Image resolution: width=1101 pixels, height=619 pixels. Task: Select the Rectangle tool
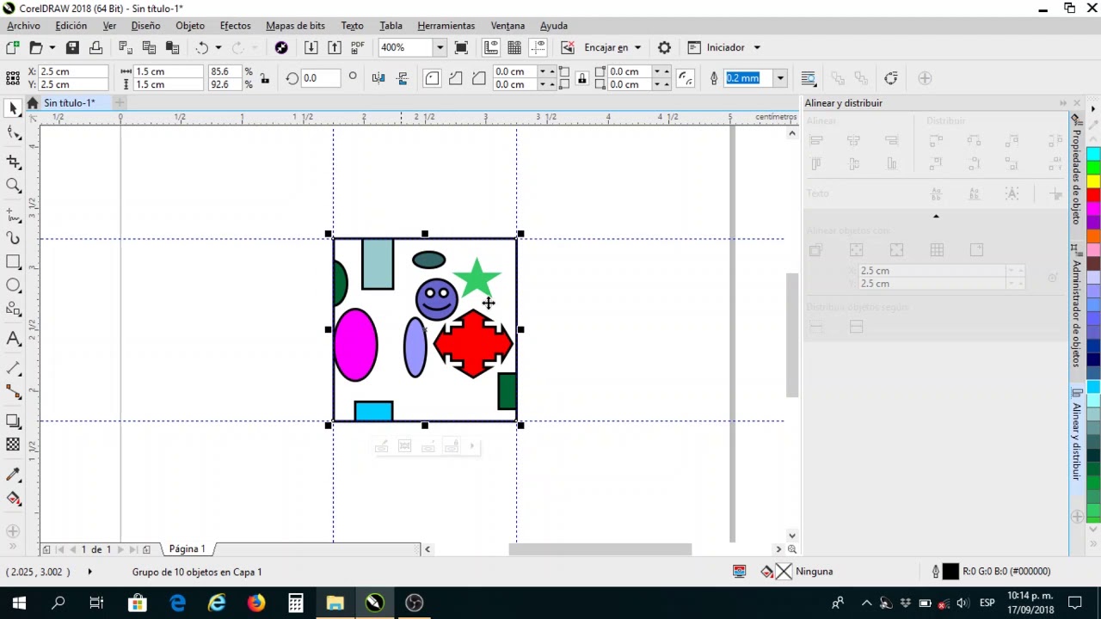pos(13,261)
